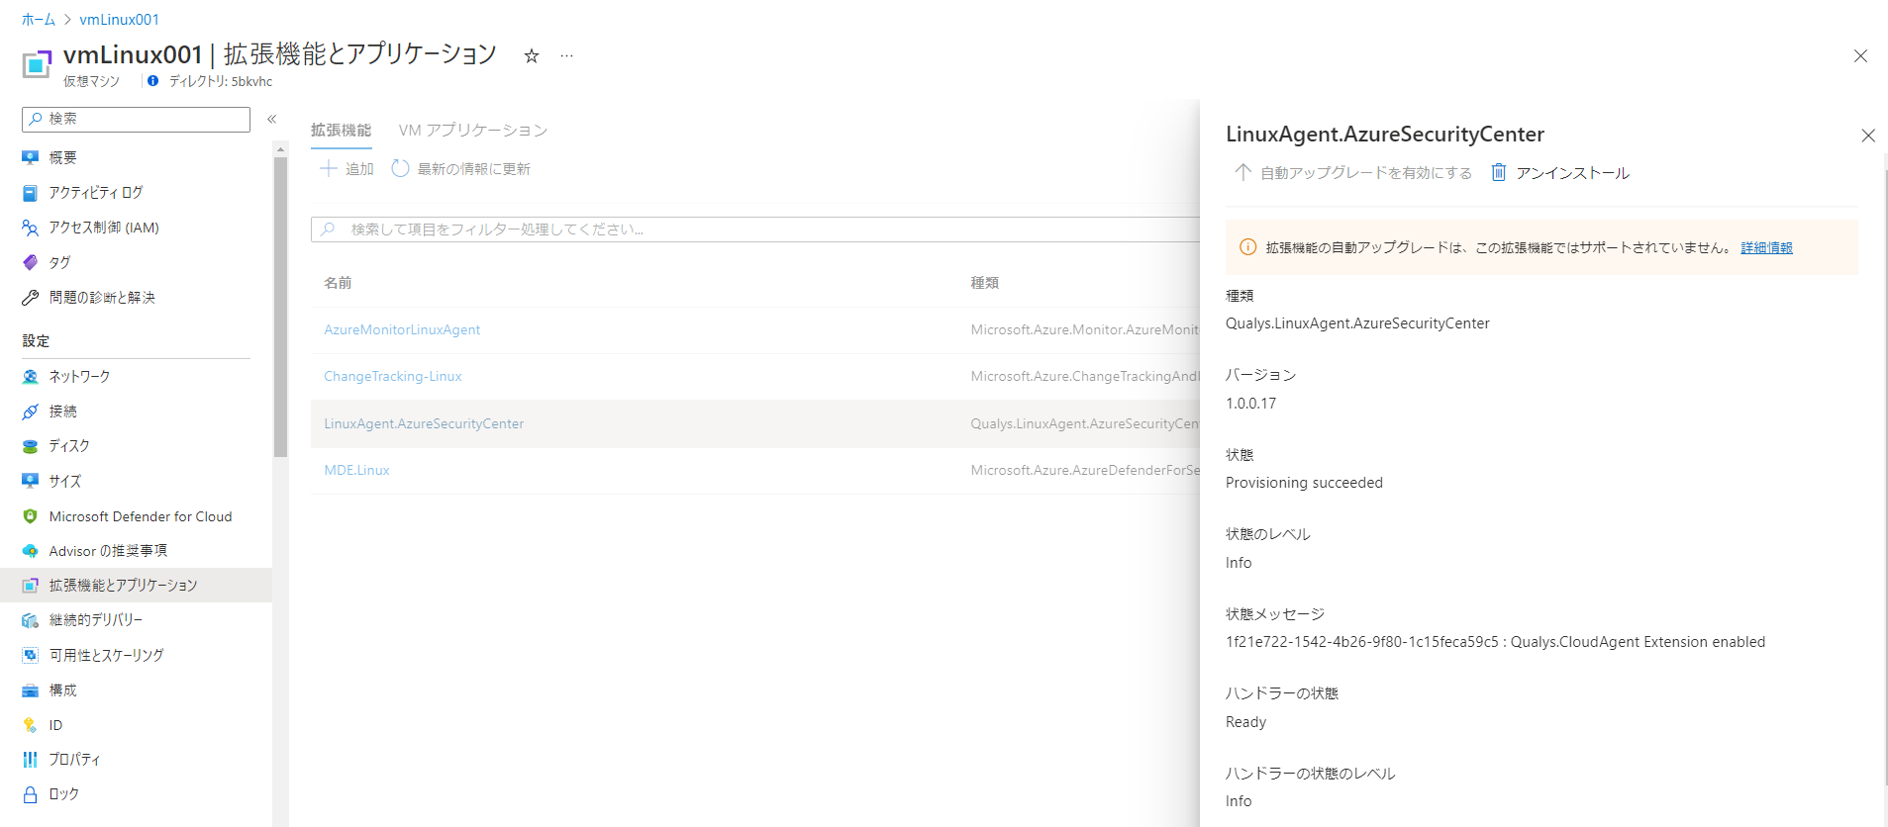1888x827 pixels.
Task: Open the アクティビティ ログ sidebar icon
Action: pos(31,193)
